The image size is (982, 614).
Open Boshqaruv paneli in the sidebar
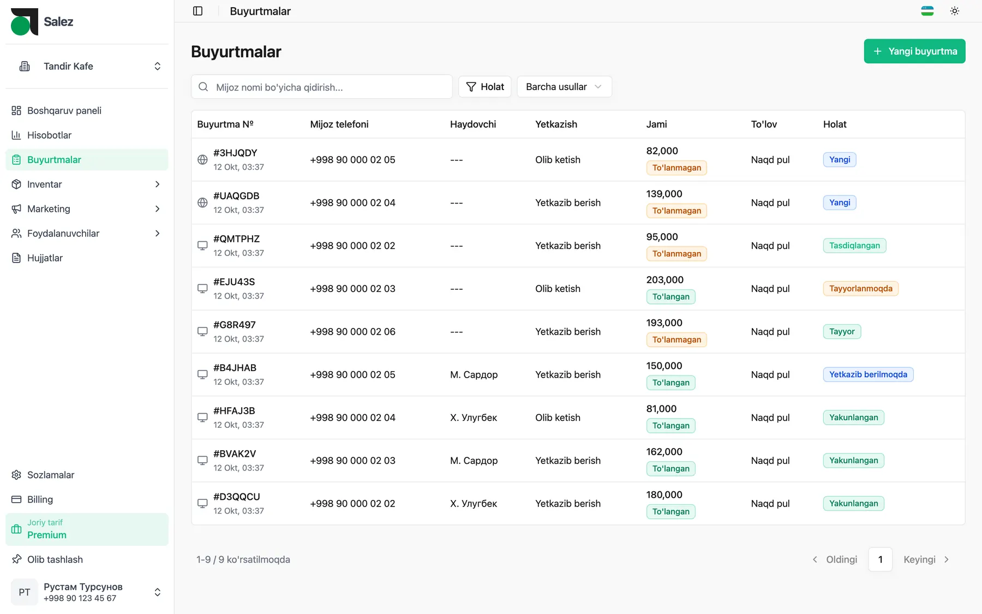(x=87, y=111)
